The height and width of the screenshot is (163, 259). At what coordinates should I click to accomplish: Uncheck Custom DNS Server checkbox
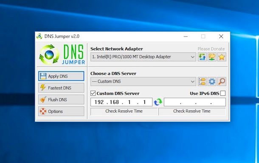pos(93,94)
